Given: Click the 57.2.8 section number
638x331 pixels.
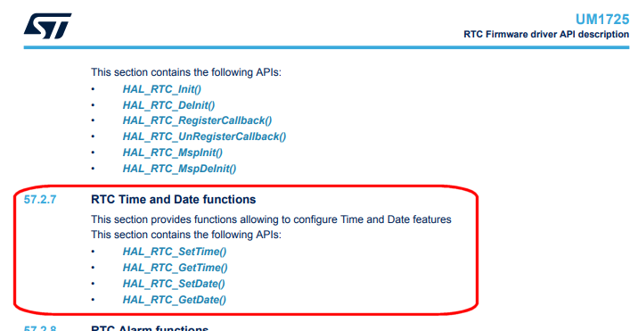Looking at the screenshot, I should click(40, 328).
